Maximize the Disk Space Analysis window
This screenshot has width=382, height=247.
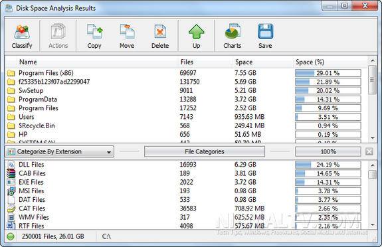pyautogui.click(x=344, y=6)
